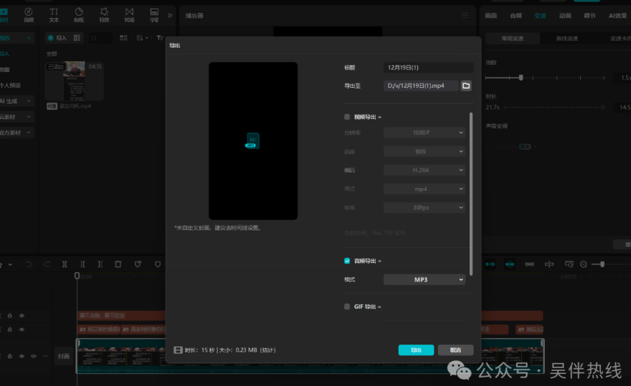Click the media library search box
Screen dimensions: 631x386
(x=101, y=38)
